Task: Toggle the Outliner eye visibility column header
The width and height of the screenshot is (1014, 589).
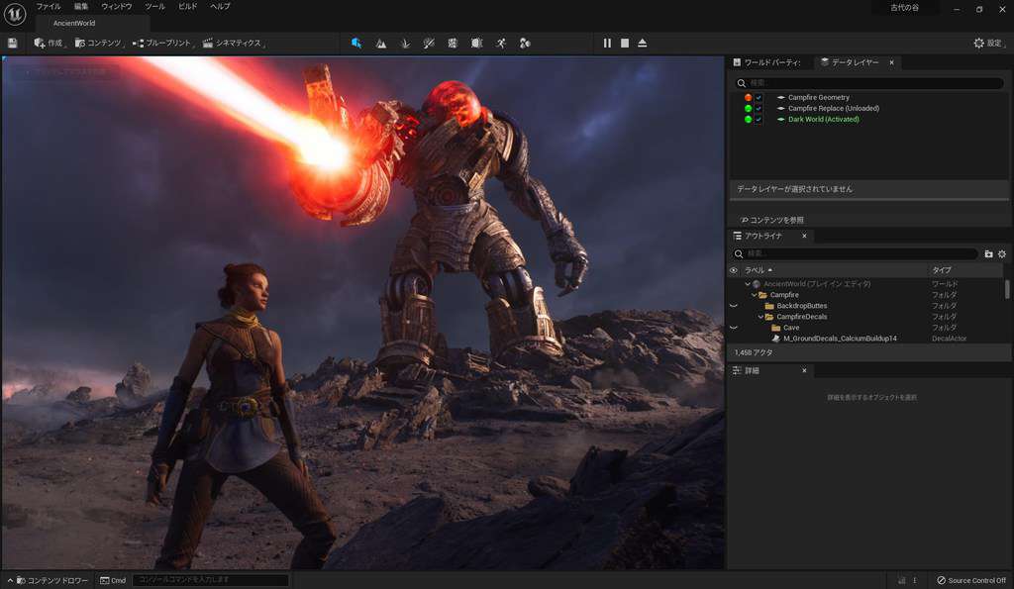Action: [734, 270]
